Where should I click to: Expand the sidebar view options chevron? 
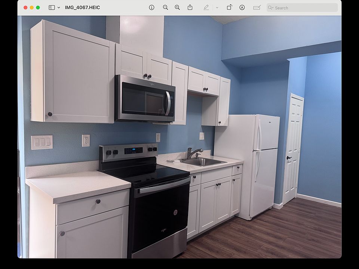point(59,7)
